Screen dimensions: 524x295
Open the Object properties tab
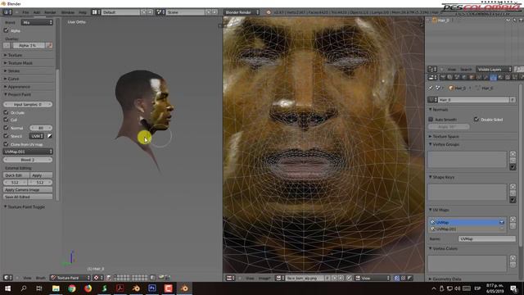click(x=472, y=78)
